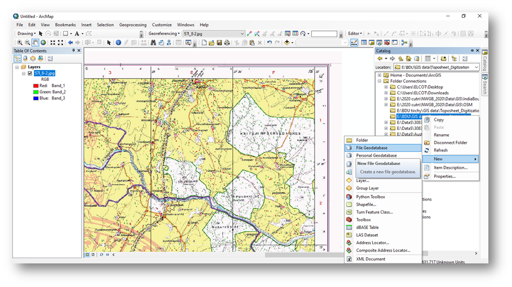
Task: Open the Drawing dropdown menu
Action: (26, 34)
